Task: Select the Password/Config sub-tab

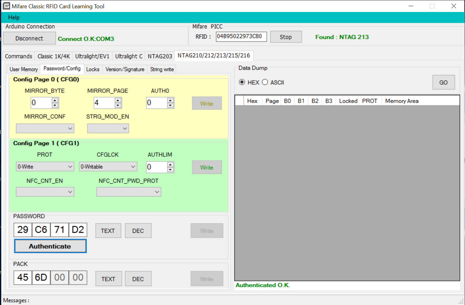Action: pyautogui.click(x=62, y=69)
